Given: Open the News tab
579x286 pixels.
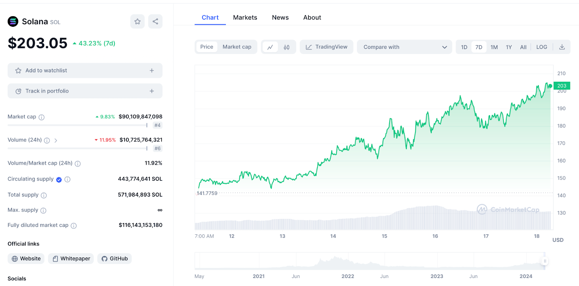Looking at the screenshot, I should pyautogui.click(x=280, y=17).
